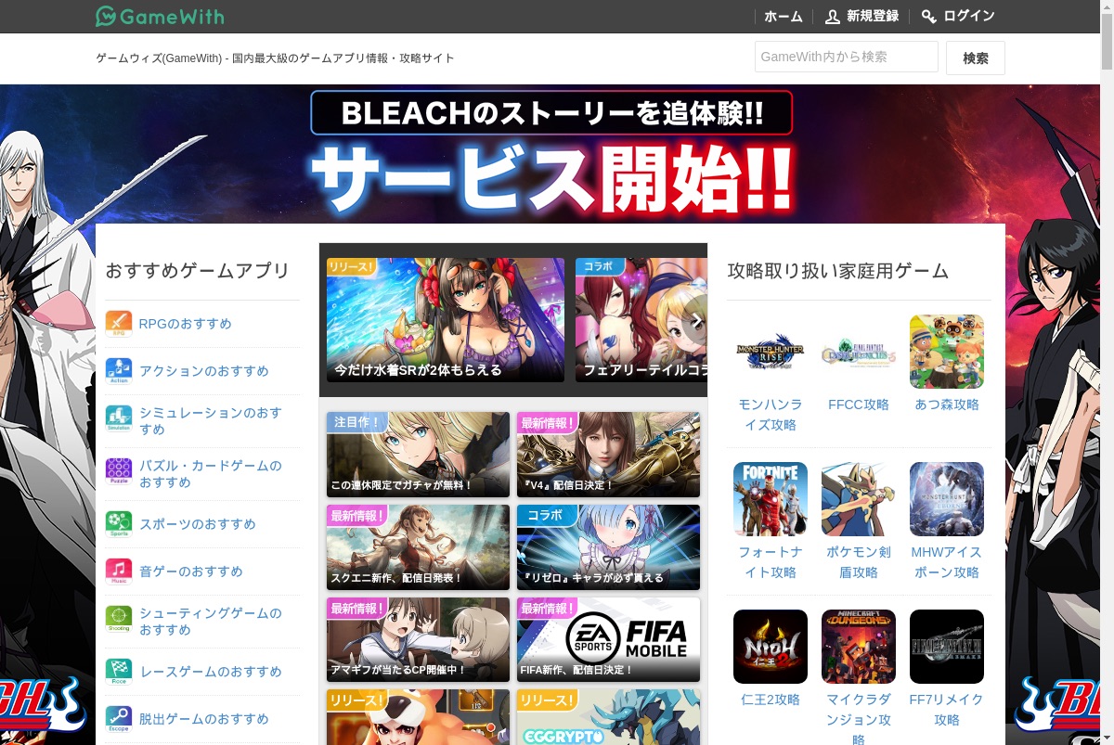
Task: Open the Sports category icon
Action: click(119, 524)
